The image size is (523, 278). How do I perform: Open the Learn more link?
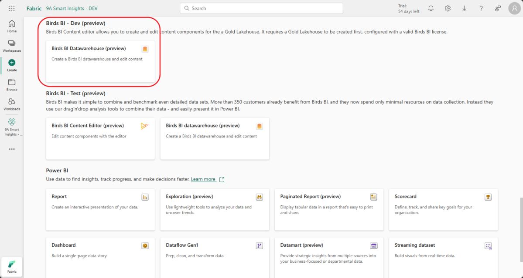[203, 179]
